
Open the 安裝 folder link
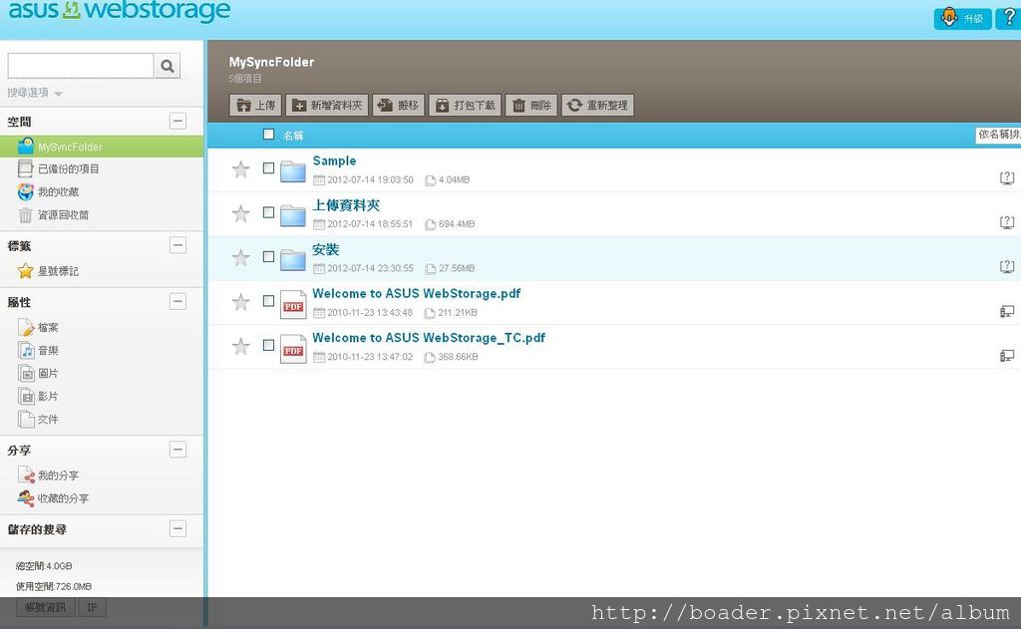[x=326, y=249]
